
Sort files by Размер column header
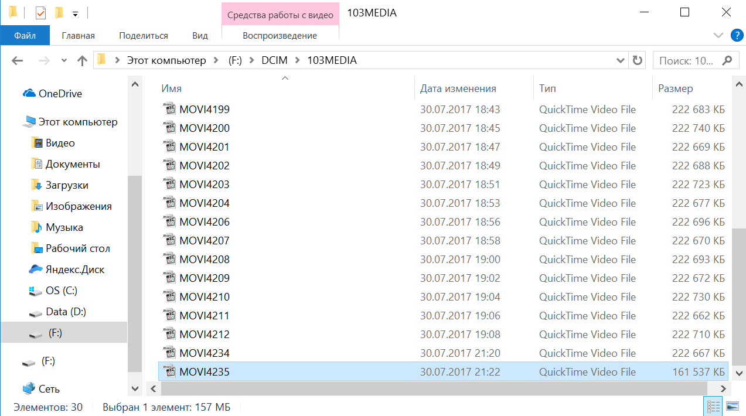coord(675,88)
